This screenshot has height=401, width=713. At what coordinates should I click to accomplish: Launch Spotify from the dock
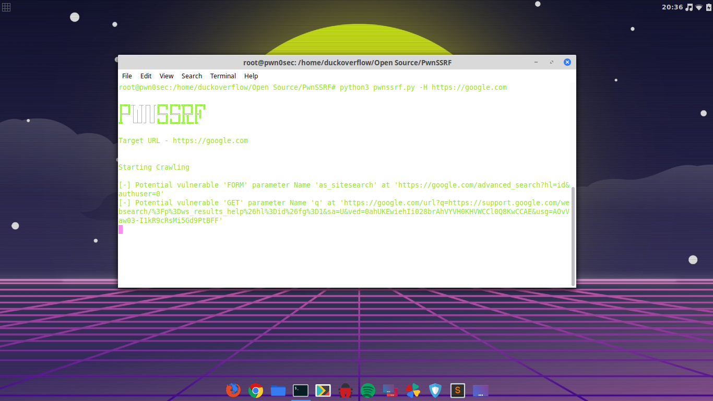(x=368, y=390)
